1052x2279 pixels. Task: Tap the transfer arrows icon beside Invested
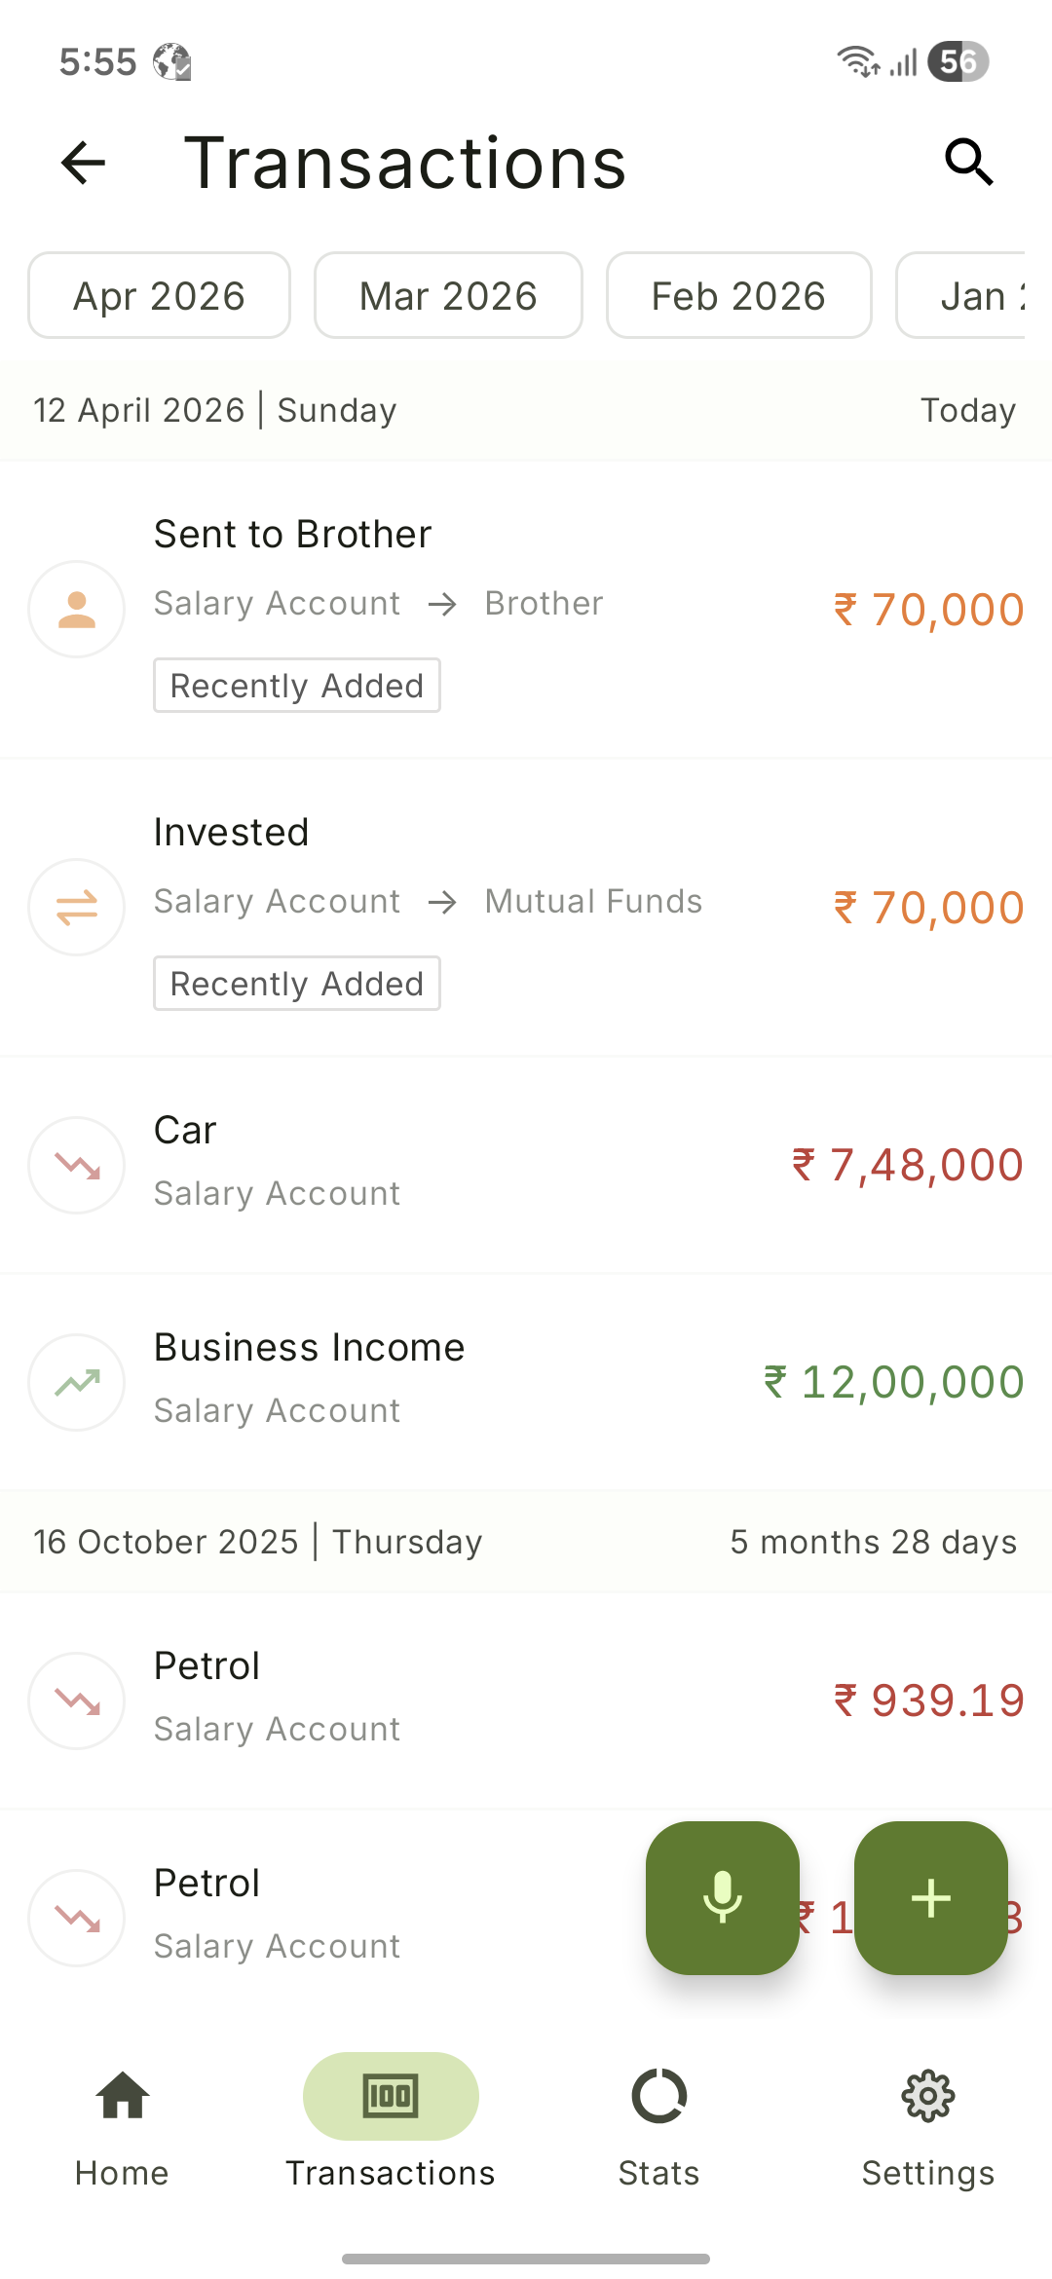77,908
